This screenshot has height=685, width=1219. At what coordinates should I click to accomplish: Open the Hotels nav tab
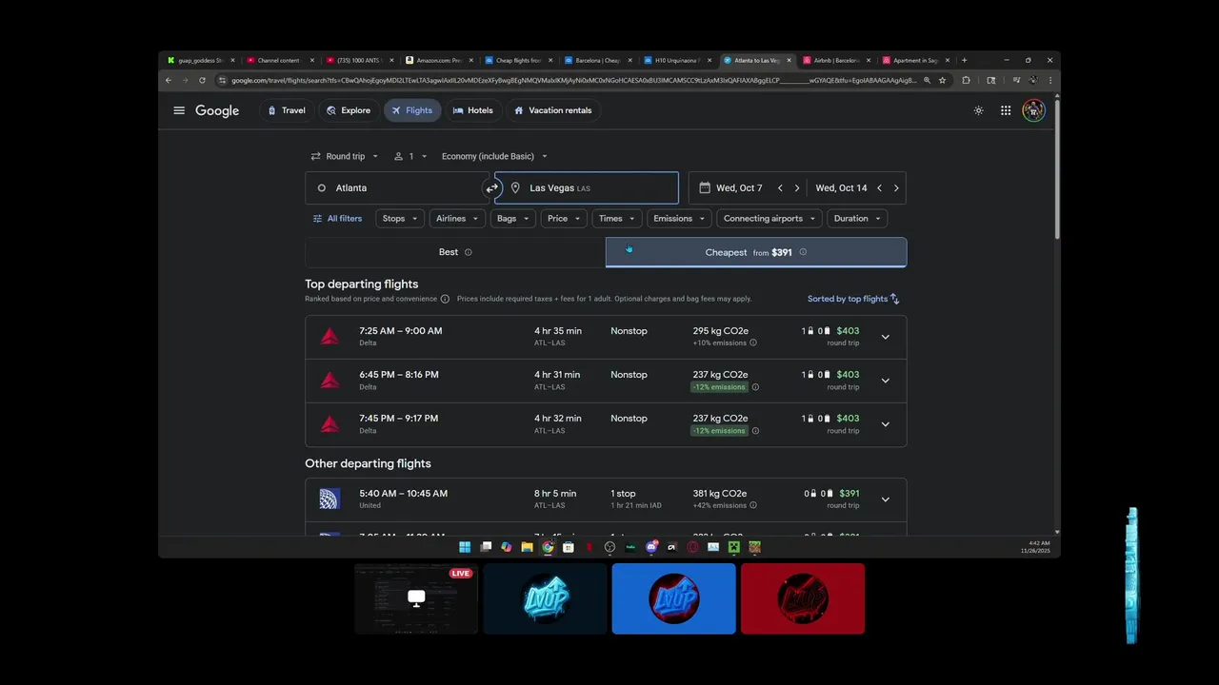coord(472,110)
